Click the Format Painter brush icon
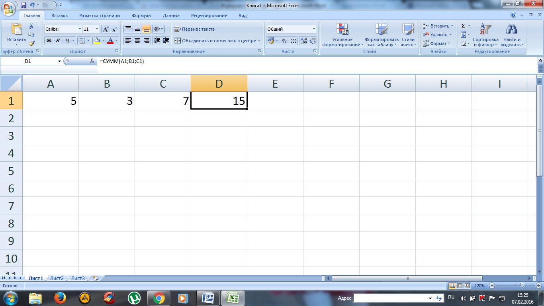Viewport: 544px width, 306px height. [x=31, y=43]
